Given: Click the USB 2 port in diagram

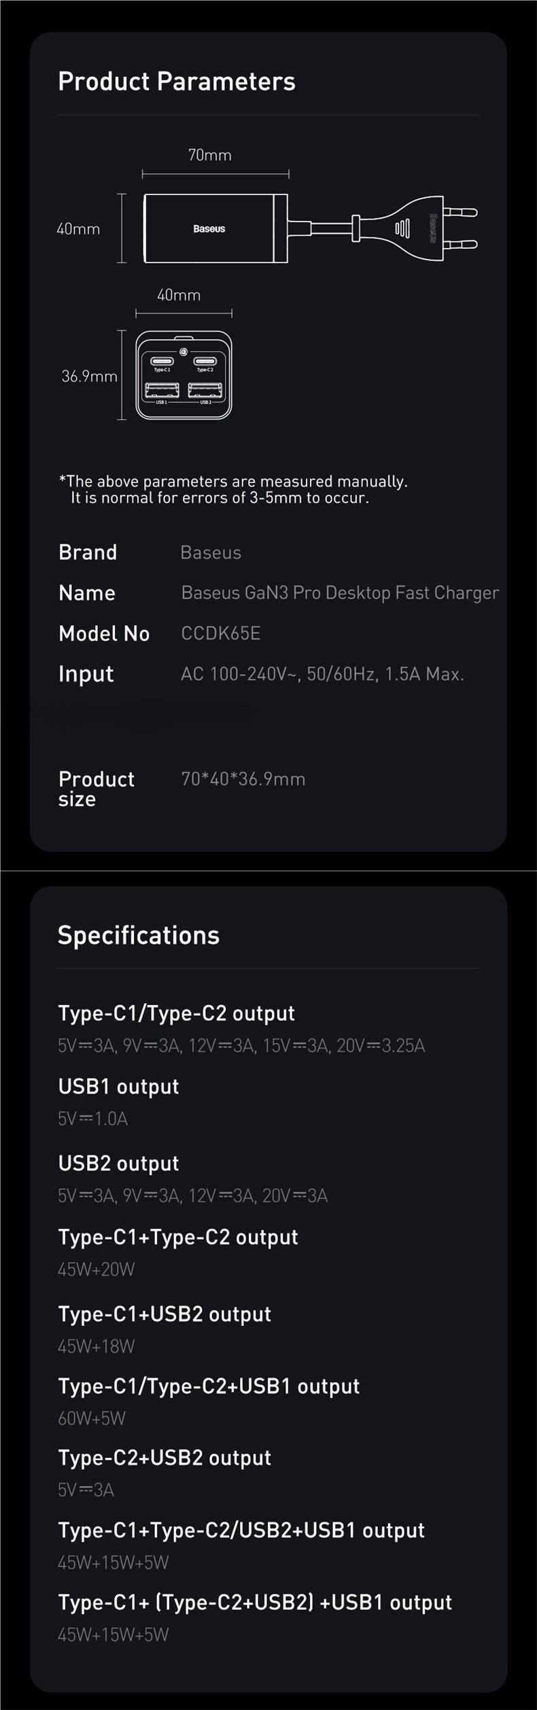Looking at the screenshot, I should pos(205,389).
